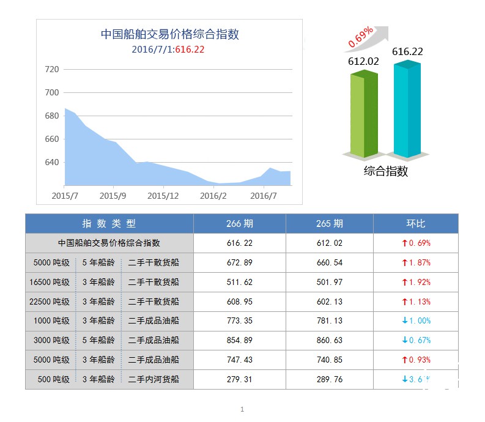Screen dimensions: 485x422
Task: Click the ↑1.87% change cell
Action: [x=416, y=262]
